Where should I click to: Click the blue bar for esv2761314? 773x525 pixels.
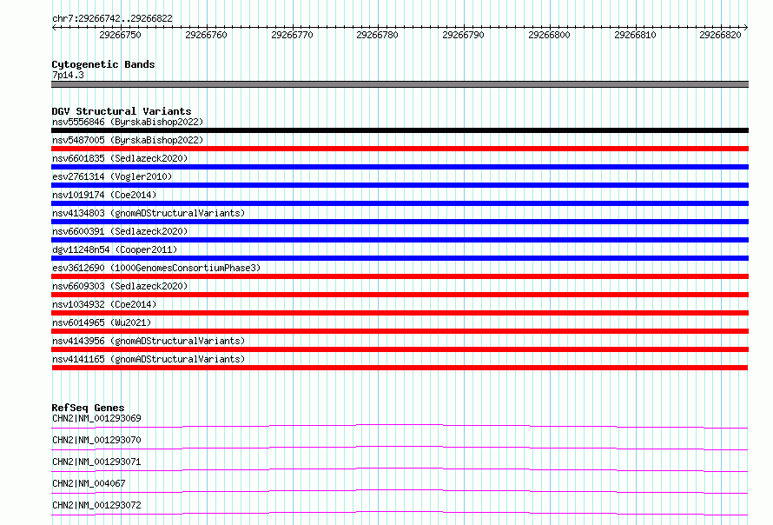pyautogui.click(x=400, y=185)
